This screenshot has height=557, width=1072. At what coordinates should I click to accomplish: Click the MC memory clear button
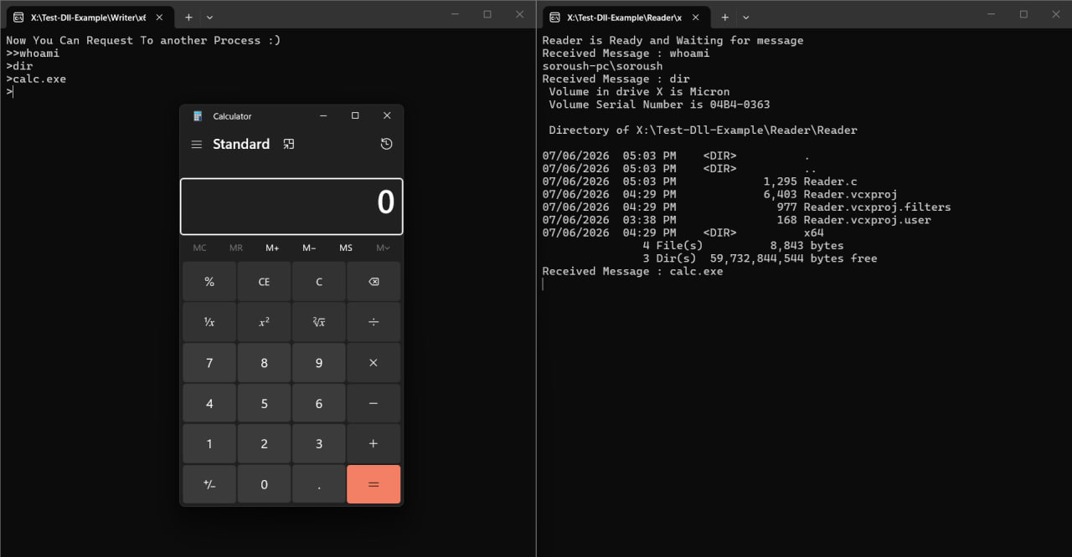tap(199, 248)
